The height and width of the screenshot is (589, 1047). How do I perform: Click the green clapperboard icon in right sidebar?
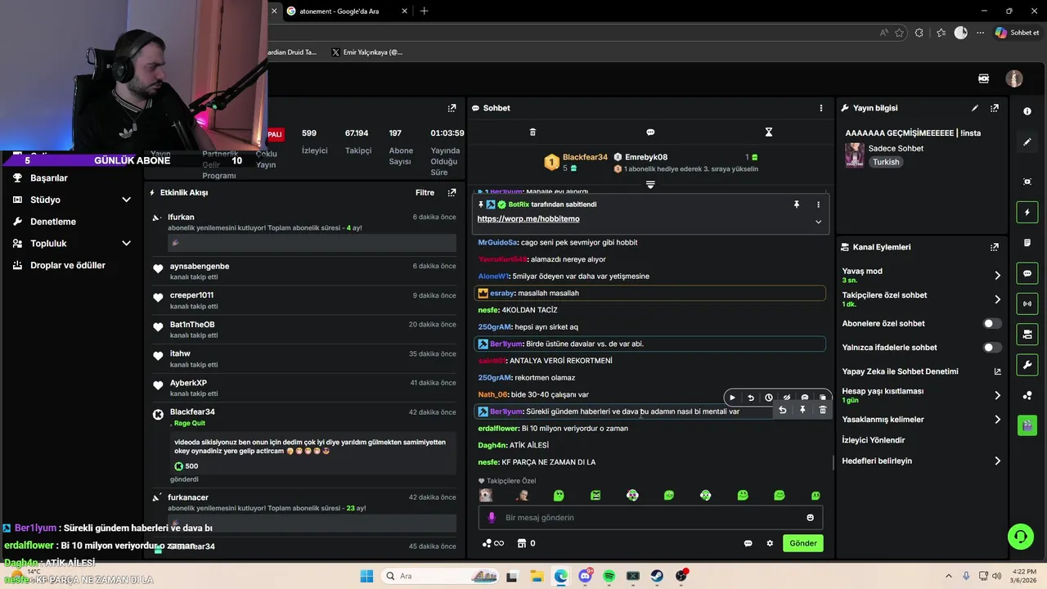pos(1027,425)
